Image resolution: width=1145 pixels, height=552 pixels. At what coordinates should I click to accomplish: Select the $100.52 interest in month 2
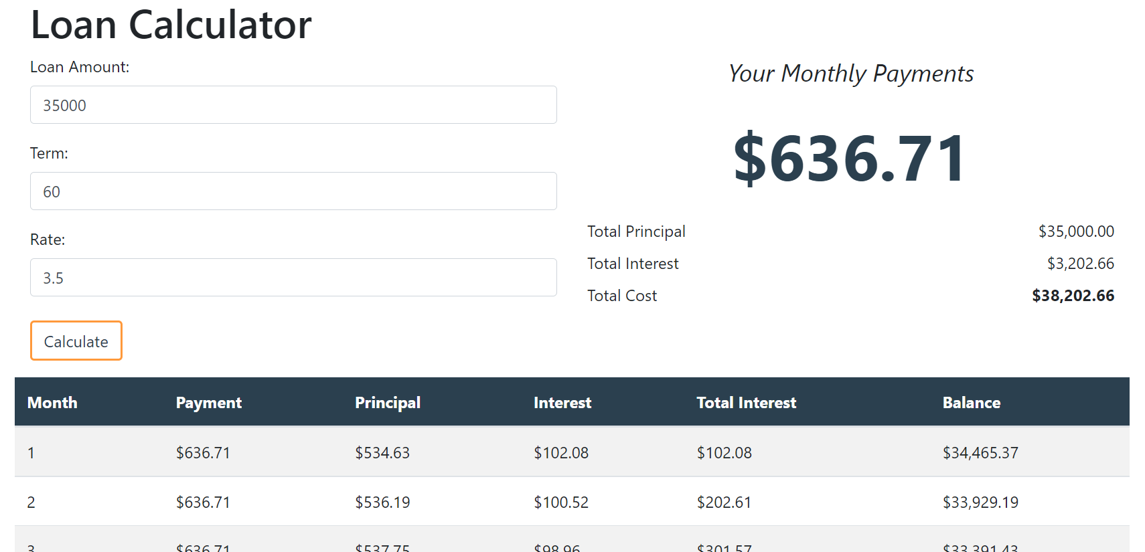[x=561, y=502]
